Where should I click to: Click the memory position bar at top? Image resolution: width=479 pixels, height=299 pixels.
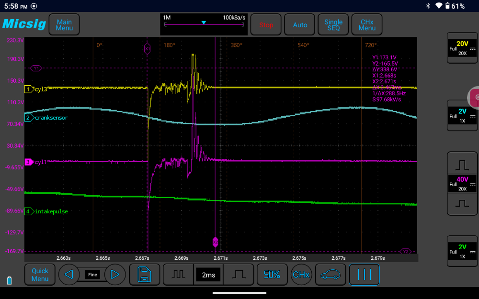(x=204, y=24)
